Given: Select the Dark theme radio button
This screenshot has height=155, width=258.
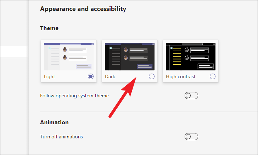Looking at the screenshot, I should (x=152, y=76).
